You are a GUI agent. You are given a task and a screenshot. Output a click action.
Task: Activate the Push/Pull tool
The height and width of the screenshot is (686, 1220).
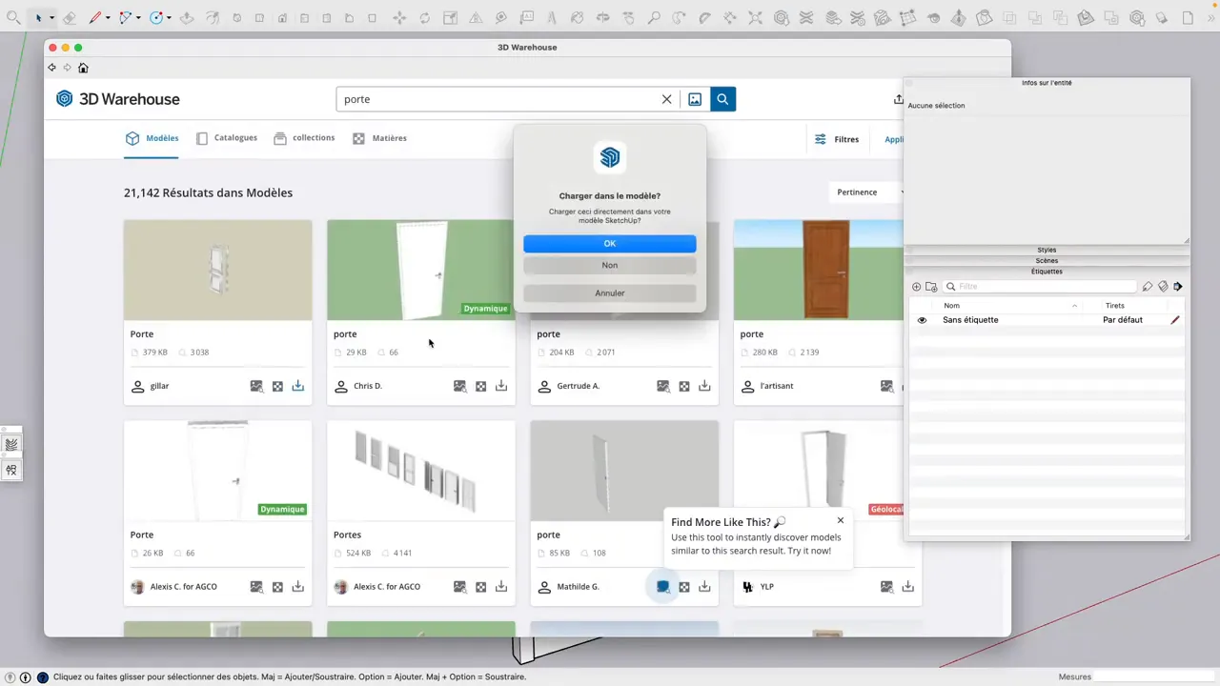tap(187, 17)
